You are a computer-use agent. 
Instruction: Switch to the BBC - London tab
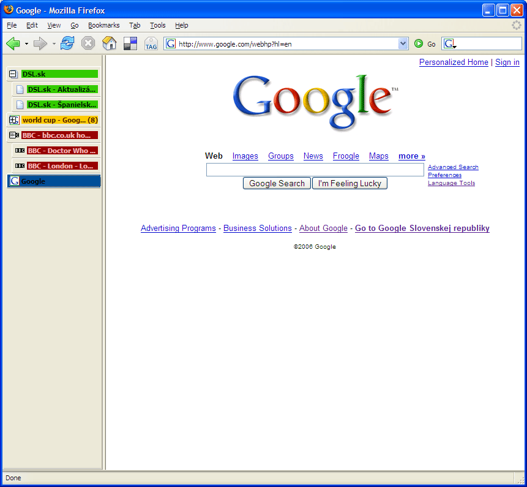56,166
